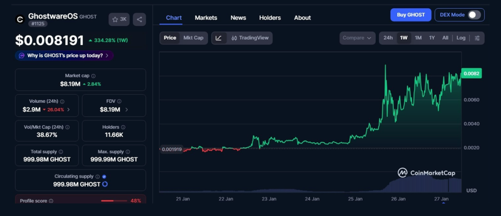Open the Compare dropdown
This screenshot has width=501, height=216.
point(356,38)
